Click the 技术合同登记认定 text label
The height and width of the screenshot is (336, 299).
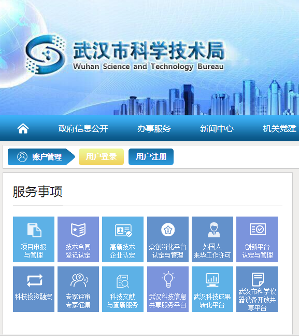tap(78, 251)
